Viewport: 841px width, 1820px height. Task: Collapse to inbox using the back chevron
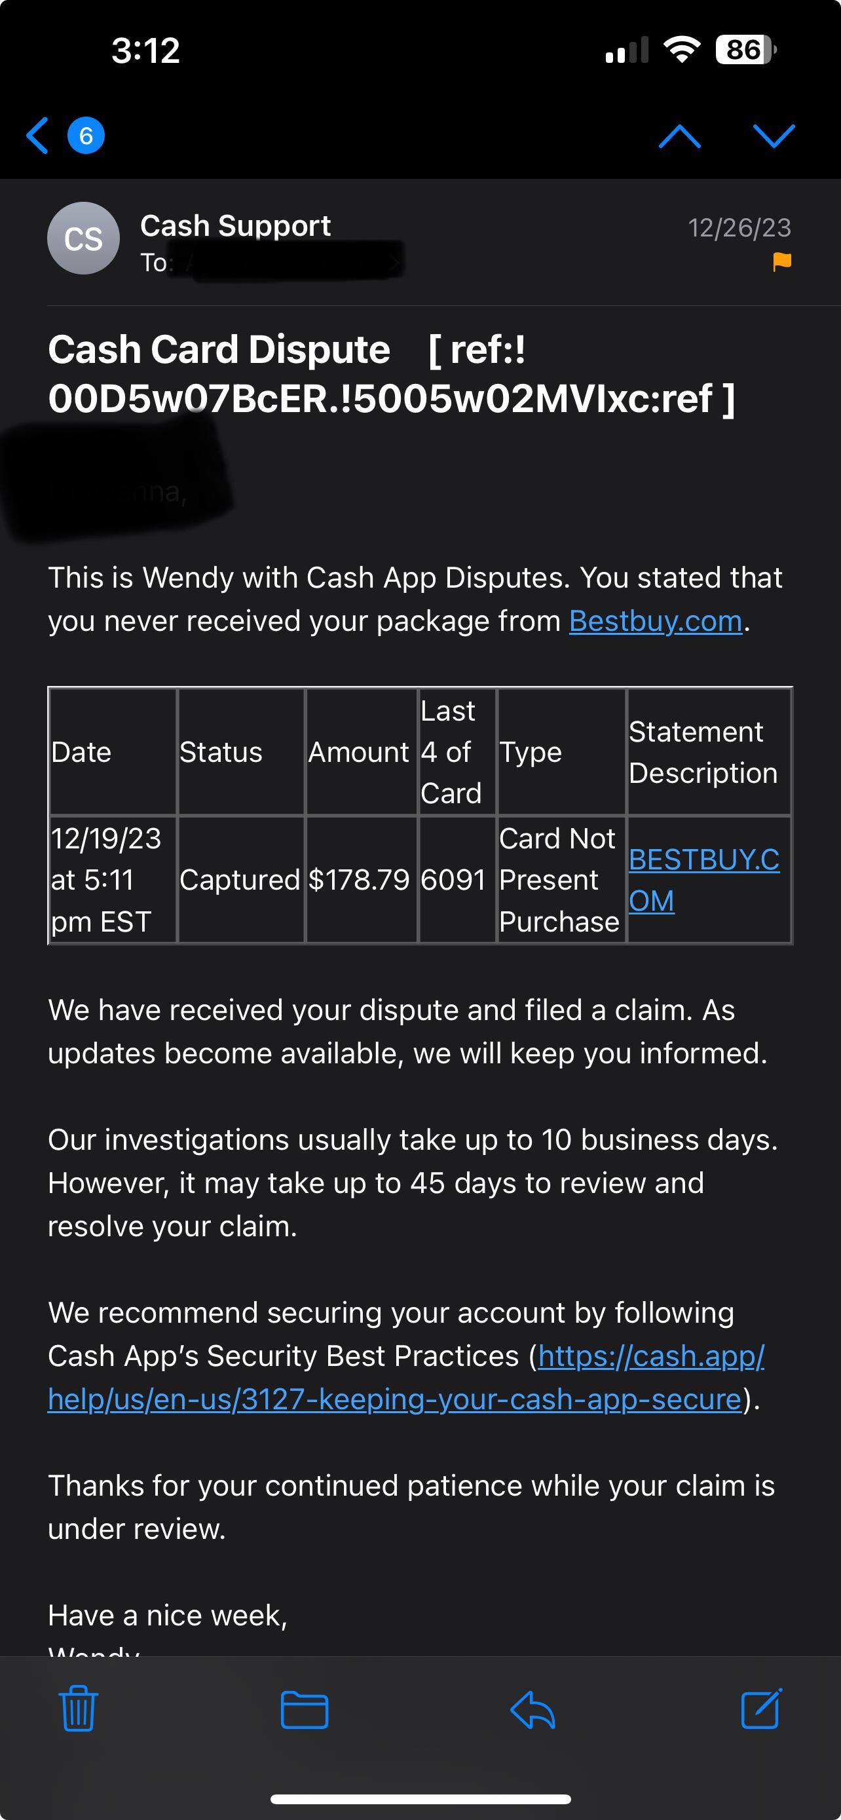point(38,134)
